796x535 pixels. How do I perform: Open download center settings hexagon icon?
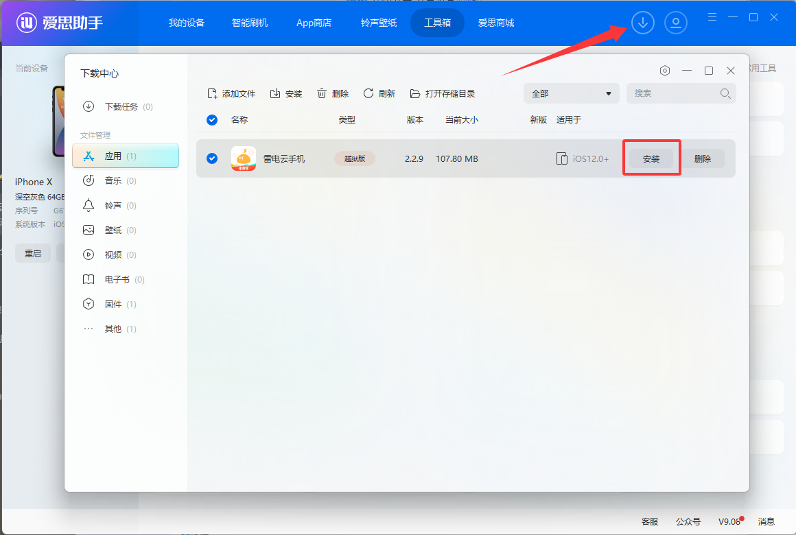click(664, 71)
